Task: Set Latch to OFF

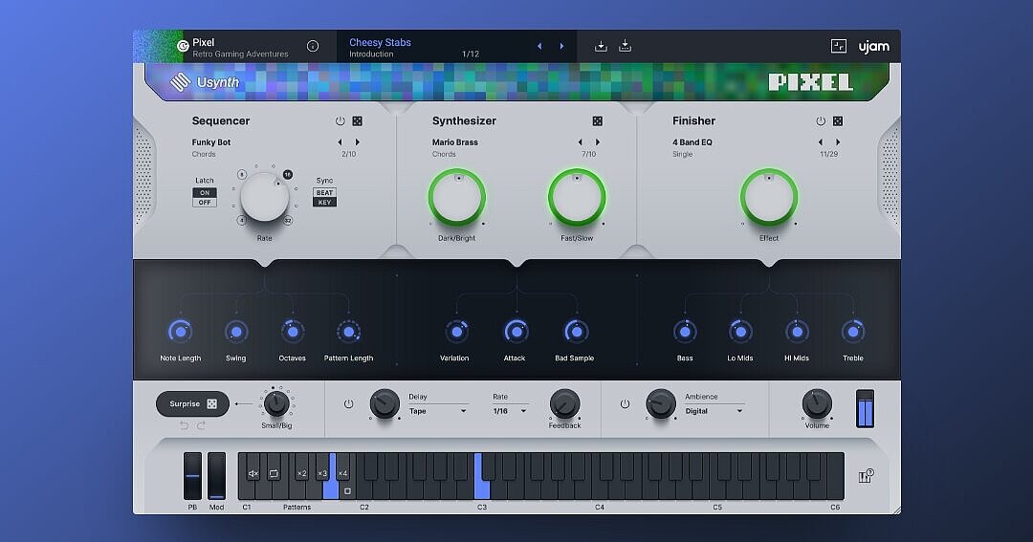Action: [205, 203]
